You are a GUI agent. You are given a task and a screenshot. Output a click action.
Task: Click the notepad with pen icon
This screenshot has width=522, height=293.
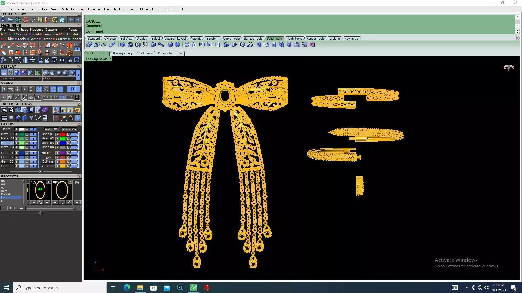38,110
